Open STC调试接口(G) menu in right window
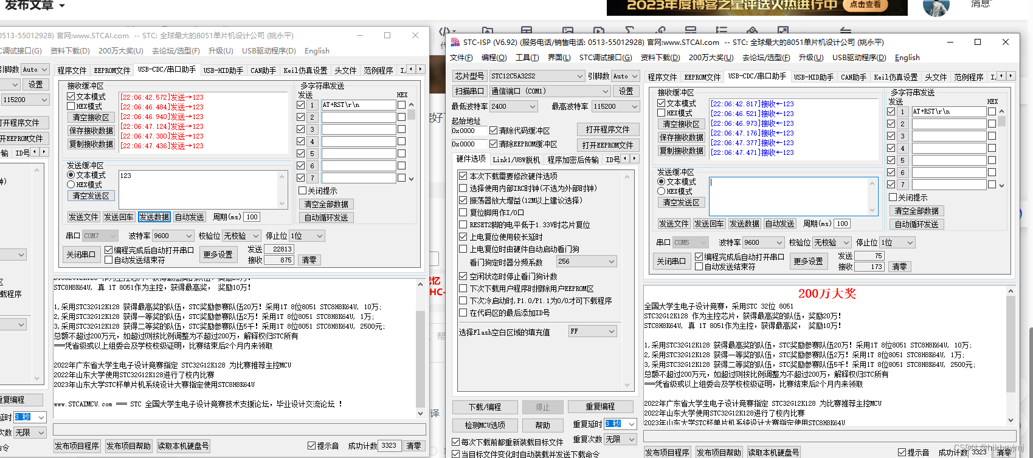1033x458 pixels. (606, 58)
